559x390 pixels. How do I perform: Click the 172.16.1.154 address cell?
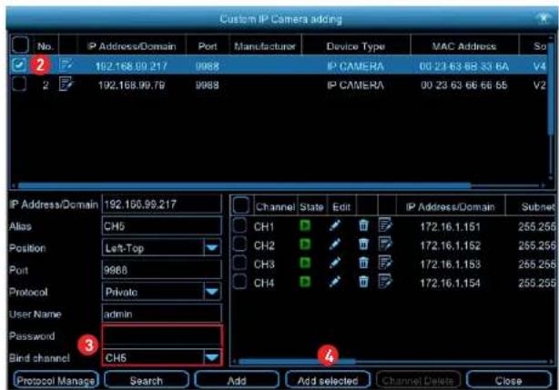click(x=450, y=283)
